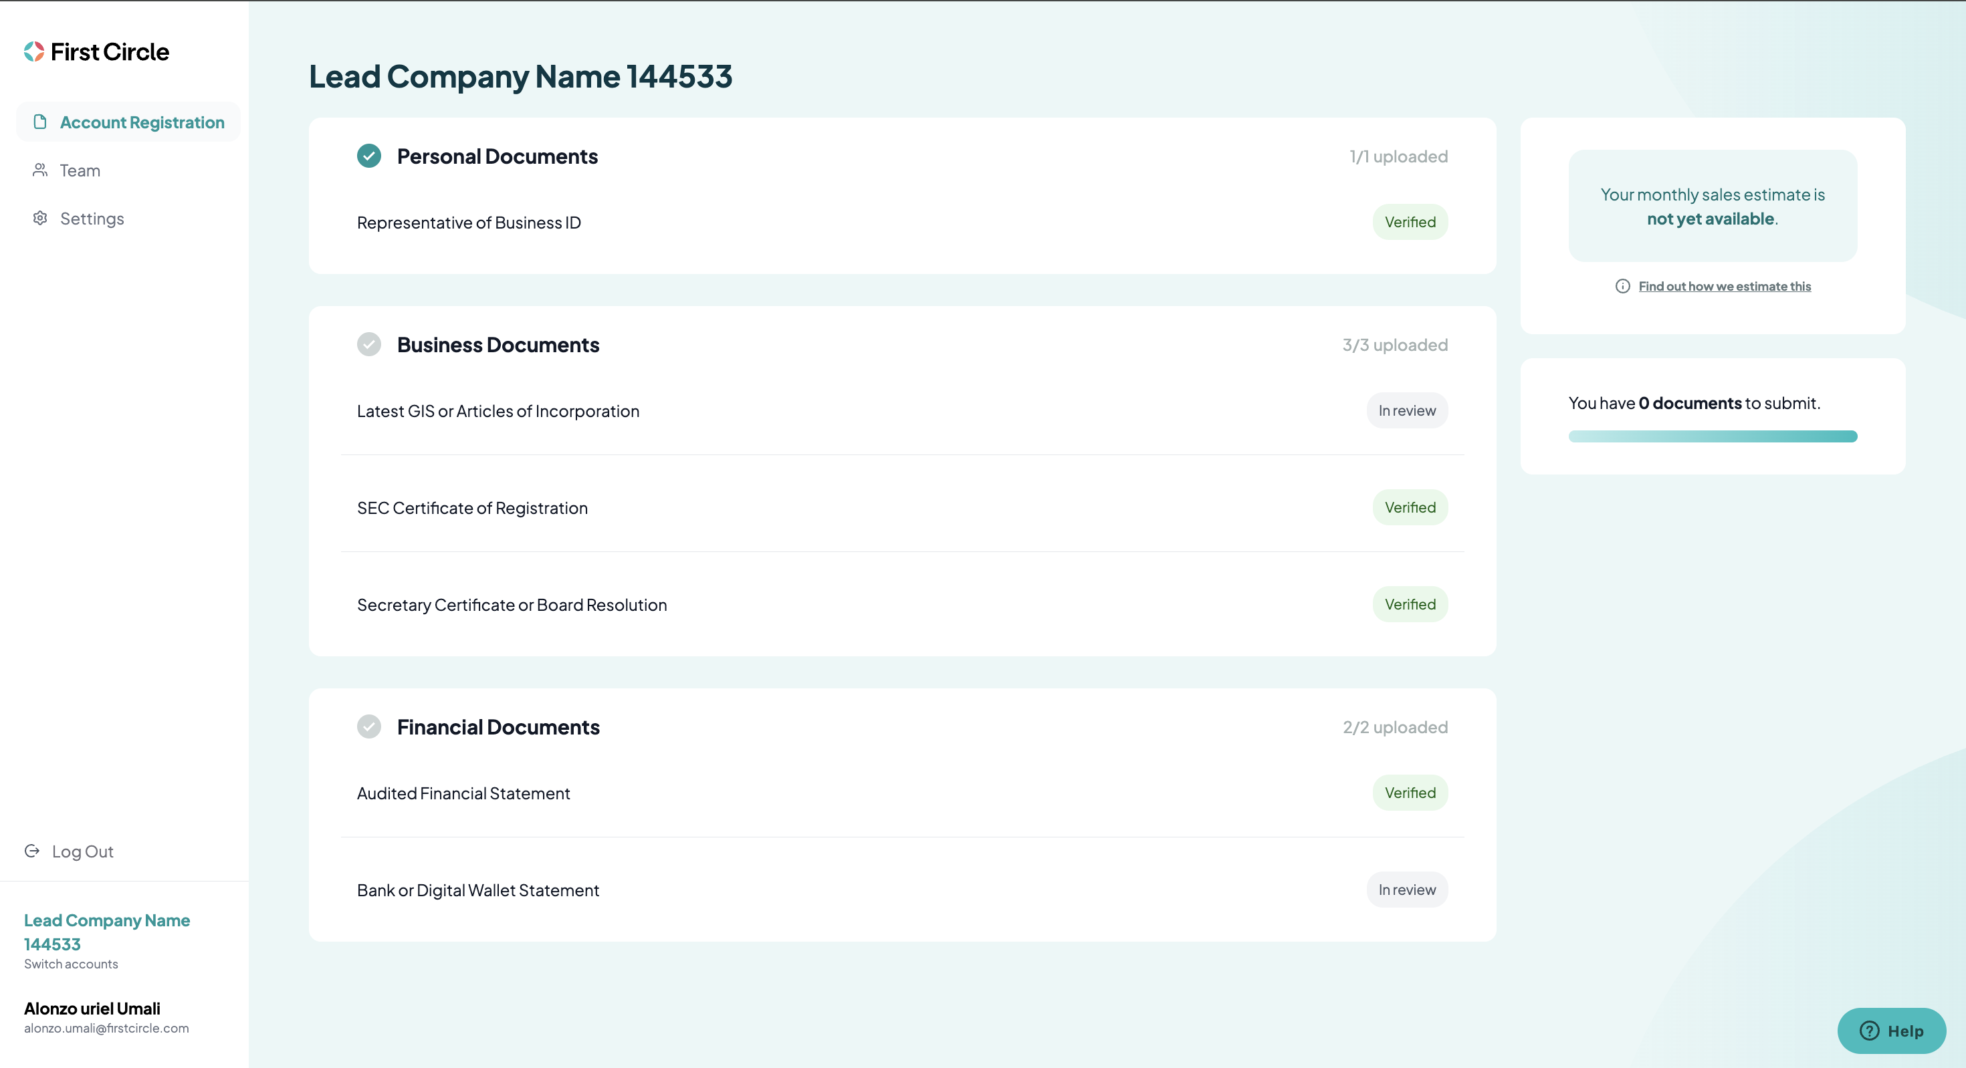Screen dimensions: 1966x1068
Task: Click the Financial Documents heading
Action: coord(498,727)
